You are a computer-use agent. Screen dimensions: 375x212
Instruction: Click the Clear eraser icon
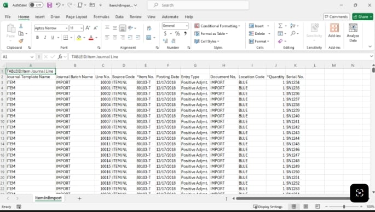click(280, 41)
